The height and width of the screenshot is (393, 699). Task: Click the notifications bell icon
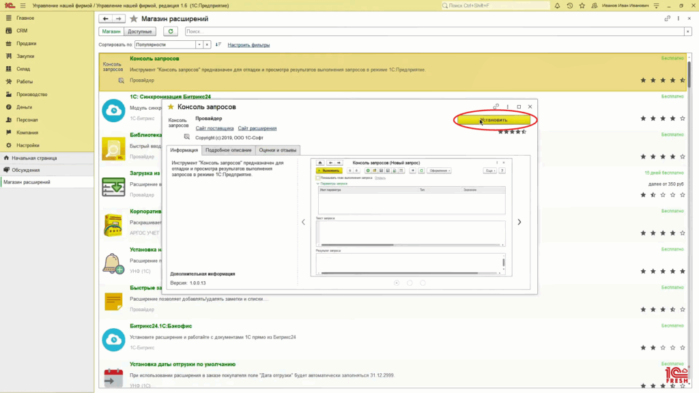(556, 5)
